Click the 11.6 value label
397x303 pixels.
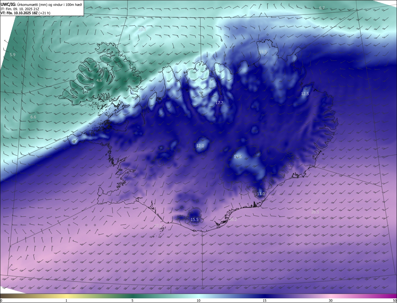tap(238, 157)
